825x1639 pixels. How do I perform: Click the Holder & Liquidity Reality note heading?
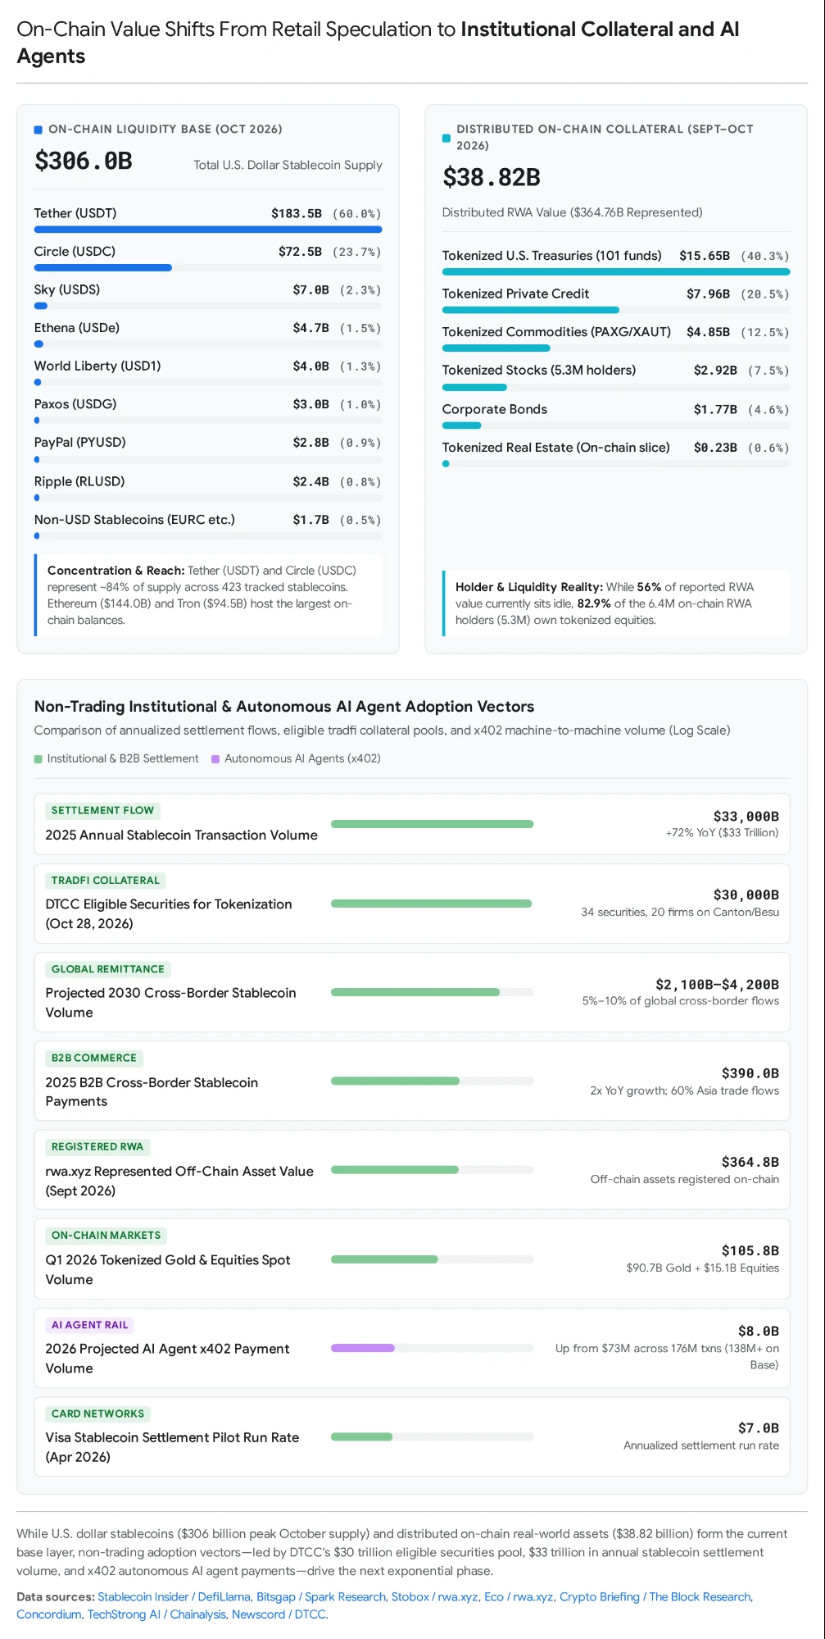(529, 587)
